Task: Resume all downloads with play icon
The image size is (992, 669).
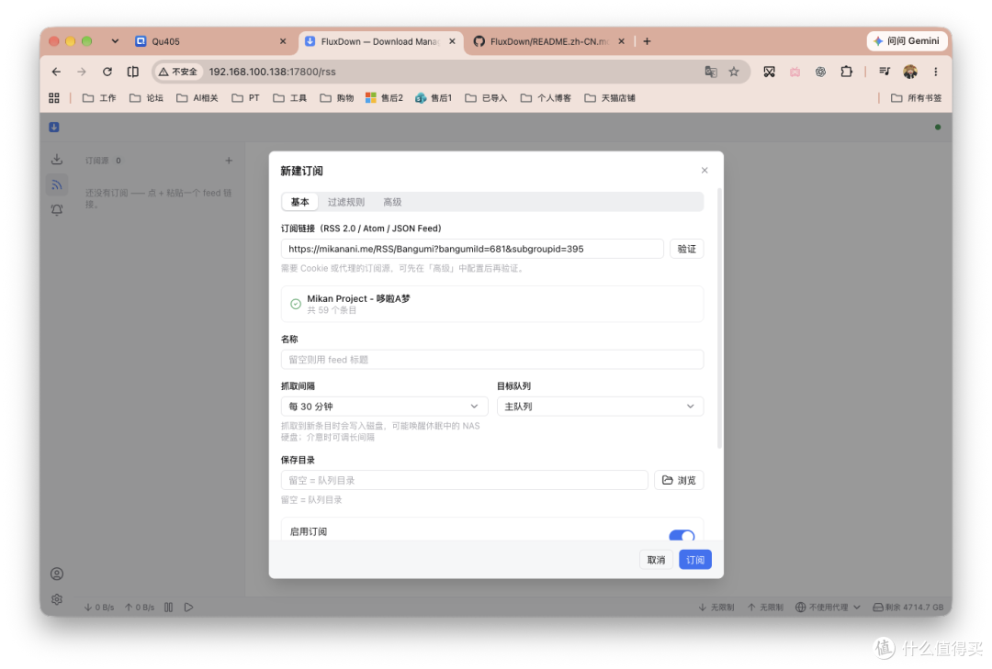Action: click(188, 607)
